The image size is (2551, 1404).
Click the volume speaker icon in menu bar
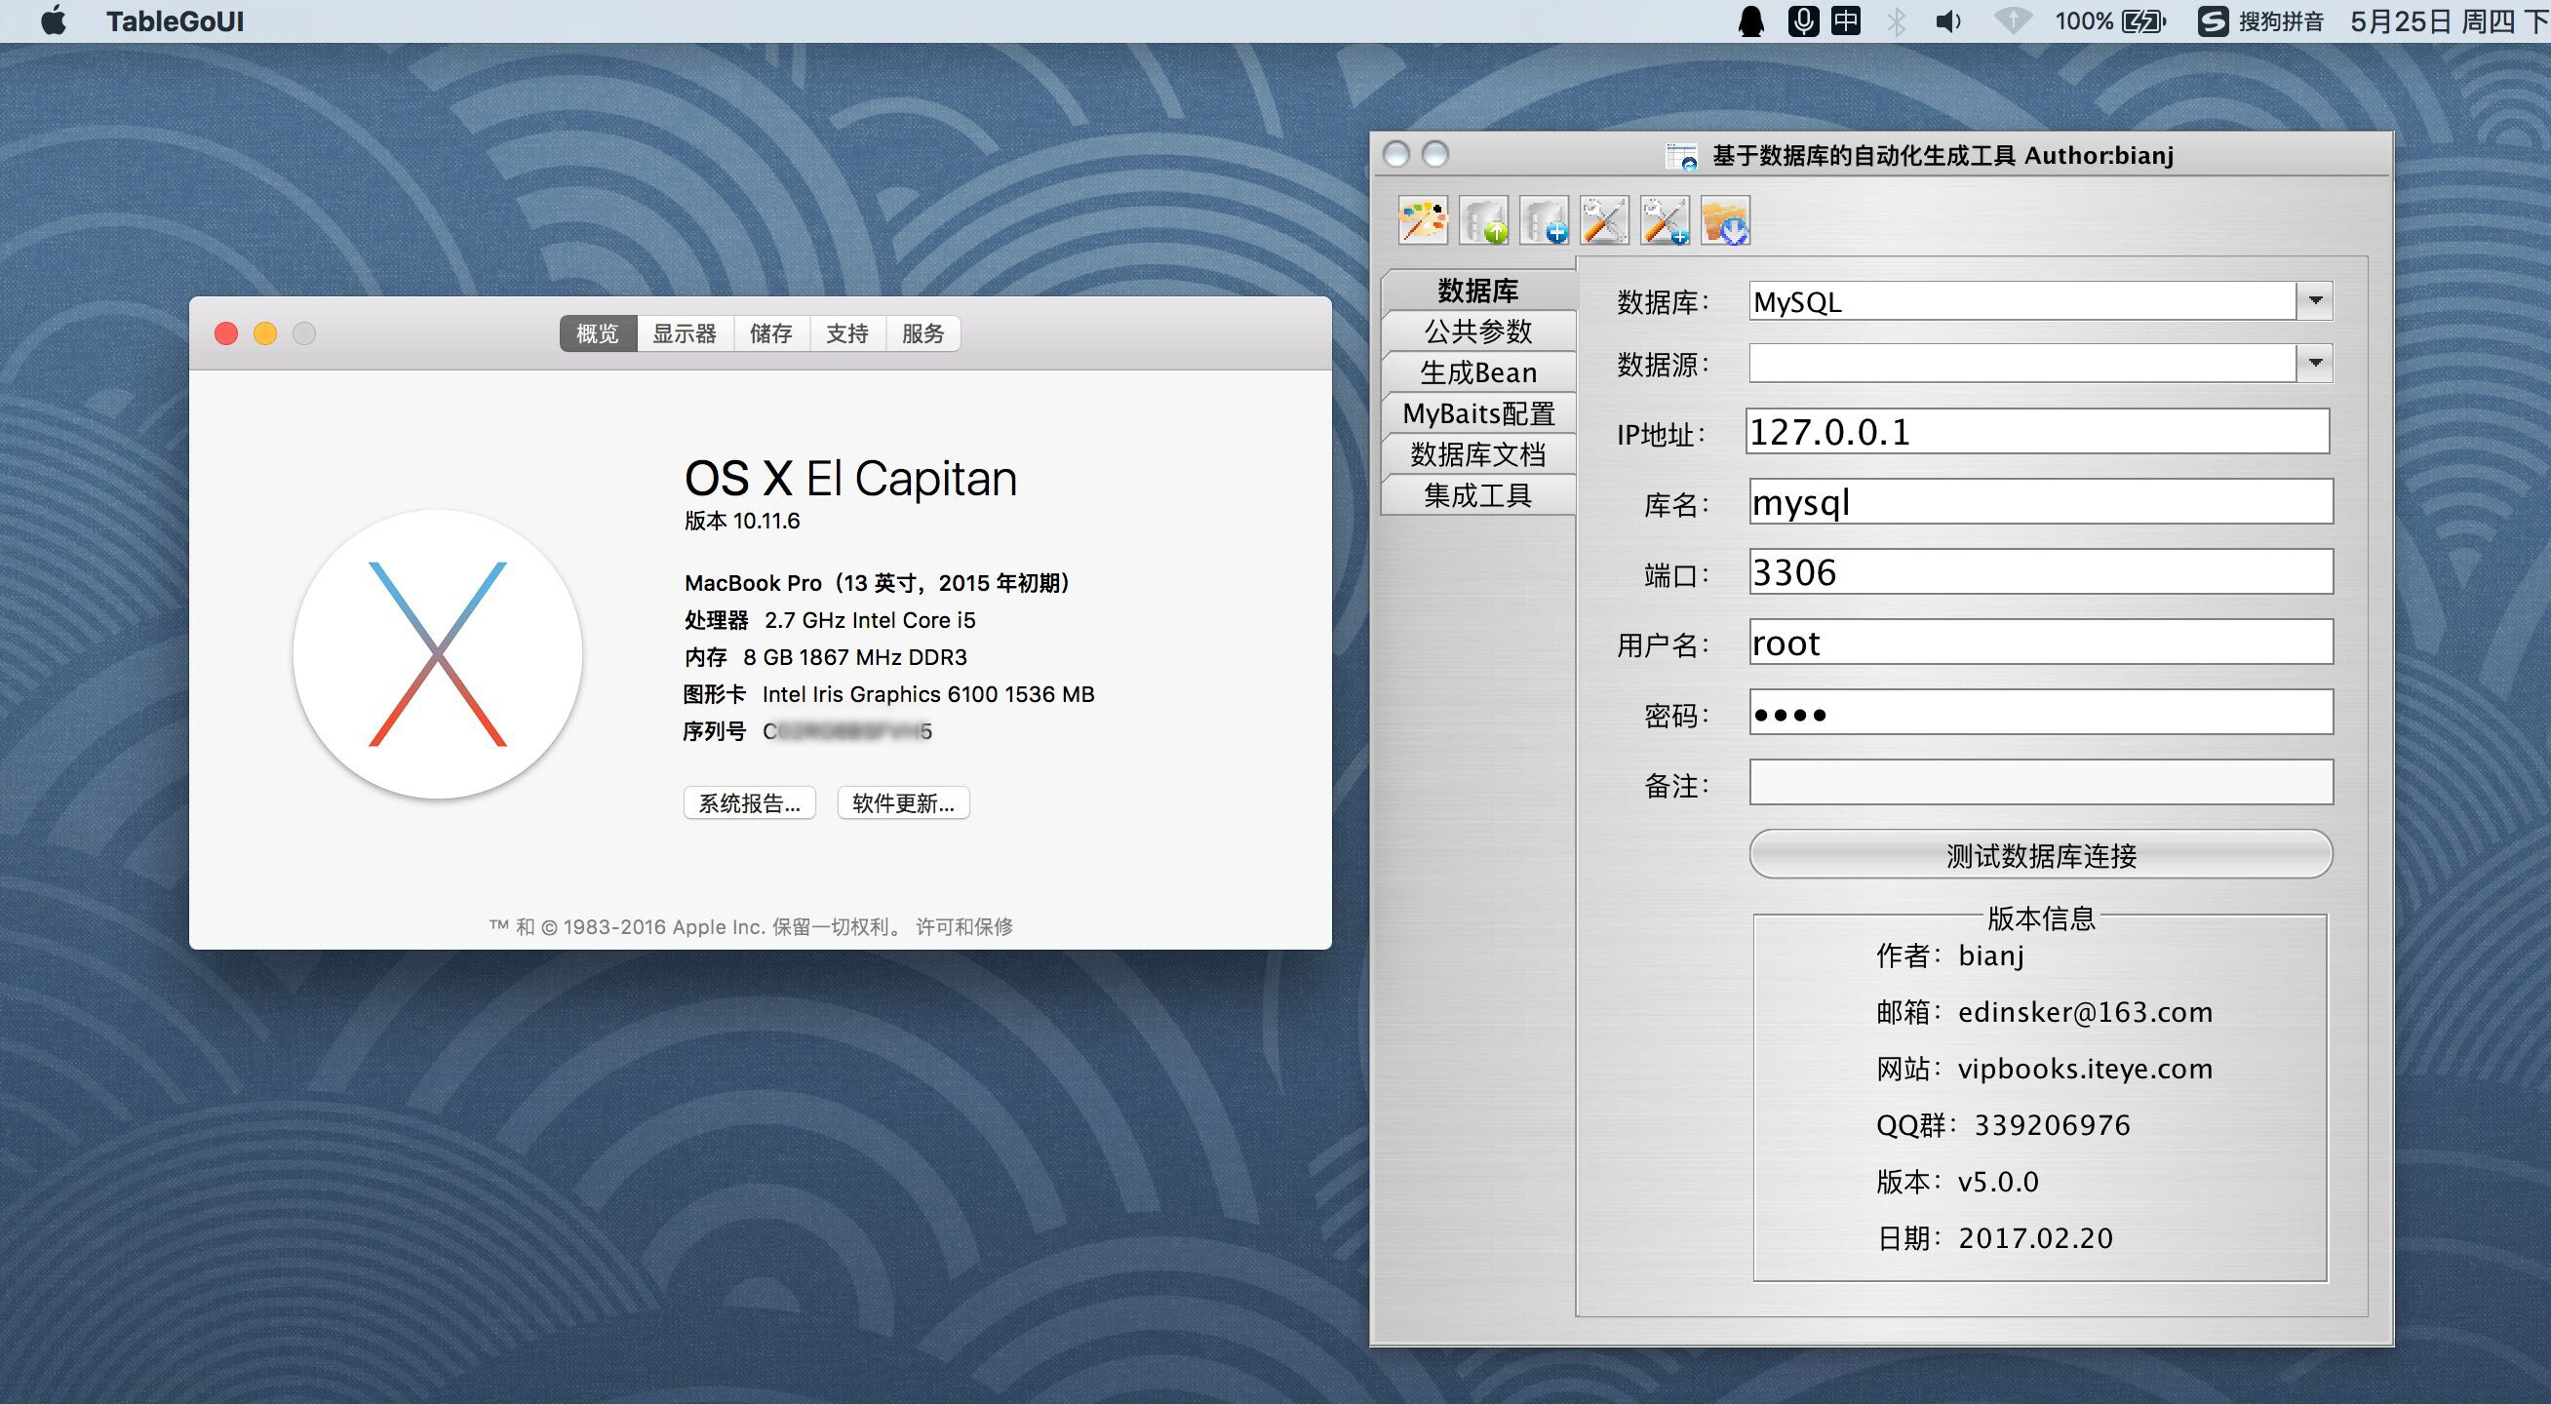click(1947, 20)
